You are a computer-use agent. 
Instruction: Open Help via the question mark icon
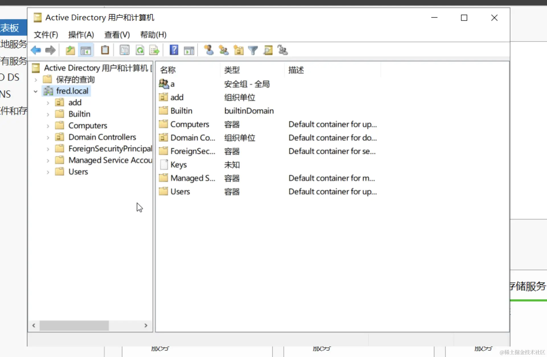[174, 50]
